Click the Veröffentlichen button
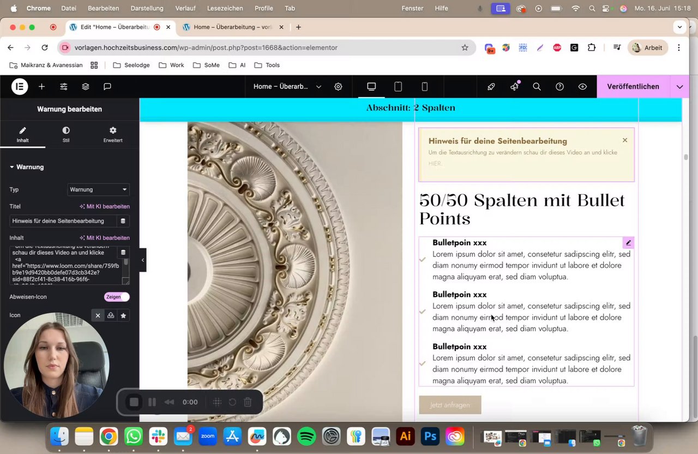Image resolution: width=698 pixels, height=454 pixels. point(633,86)
